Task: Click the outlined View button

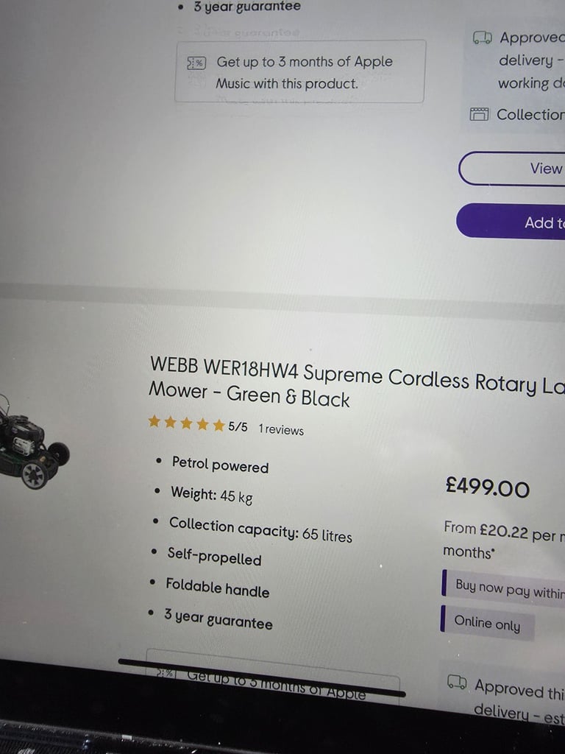Action: click(512, 169)
